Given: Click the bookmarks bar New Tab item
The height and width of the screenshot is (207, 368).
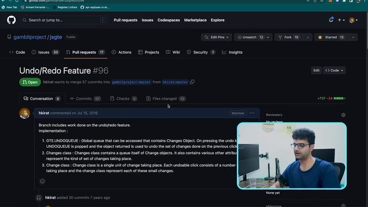Looking at the screenshot, I should pos(9,7).
